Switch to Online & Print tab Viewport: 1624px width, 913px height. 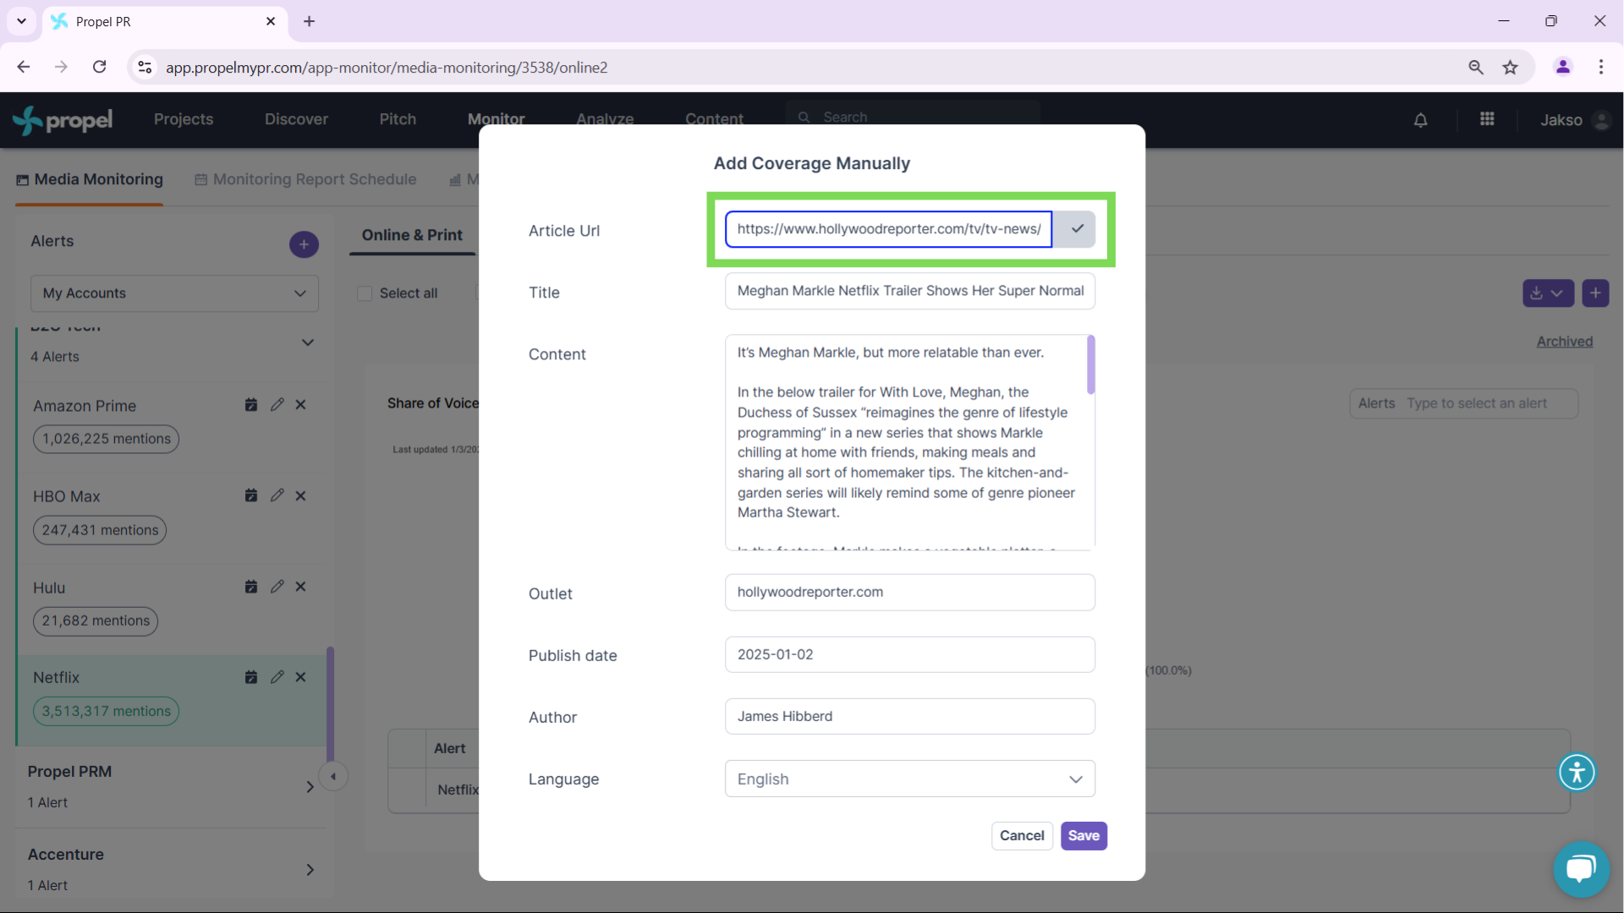coord(412,235)
